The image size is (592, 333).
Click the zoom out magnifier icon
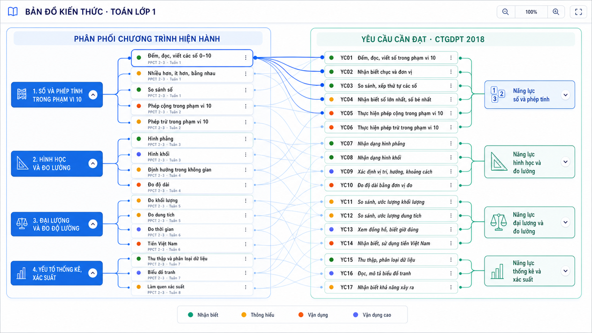coord(505,12)
